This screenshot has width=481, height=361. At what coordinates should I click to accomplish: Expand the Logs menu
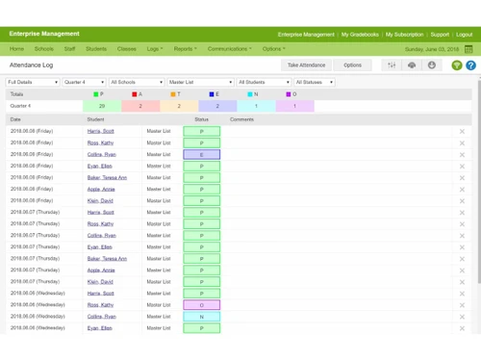(x=155, y=49)
